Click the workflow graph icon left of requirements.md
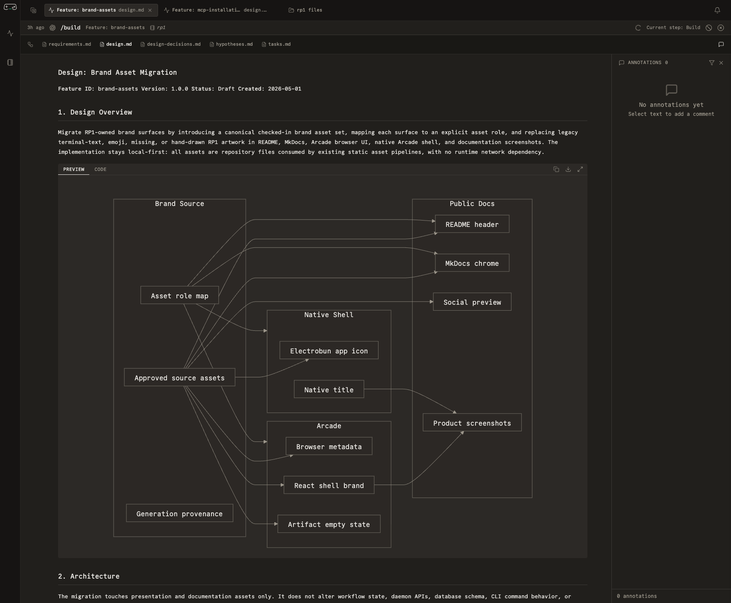This screenshot has height=603, width=731. 30,44
